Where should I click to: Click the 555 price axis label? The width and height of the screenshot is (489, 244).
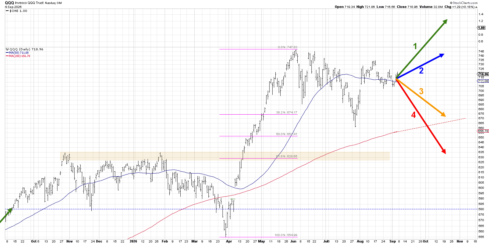pos(481,237)
